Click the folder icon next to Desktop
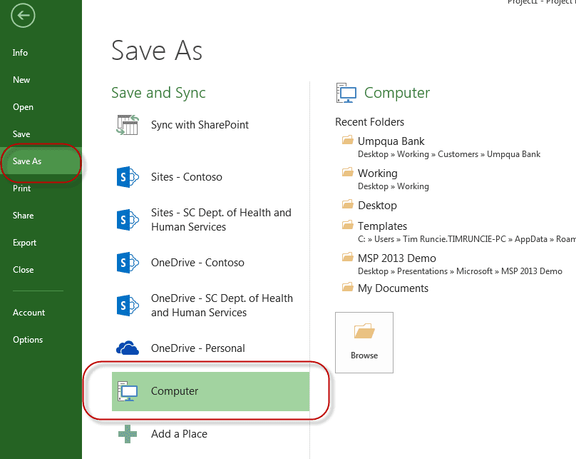The height and width of the screenshot is (459, 576). pos(347,203)
